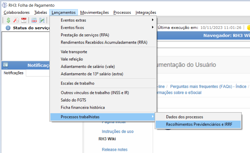
Task: Select Vale transporte menu entry
Action: [74, 52]
